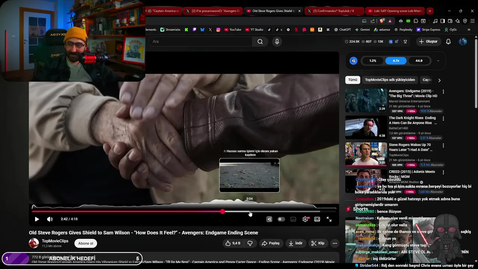This screenshot has height=269, width=478.
Task: Open the Twitch bookmark icon
Action: [195, 30]
